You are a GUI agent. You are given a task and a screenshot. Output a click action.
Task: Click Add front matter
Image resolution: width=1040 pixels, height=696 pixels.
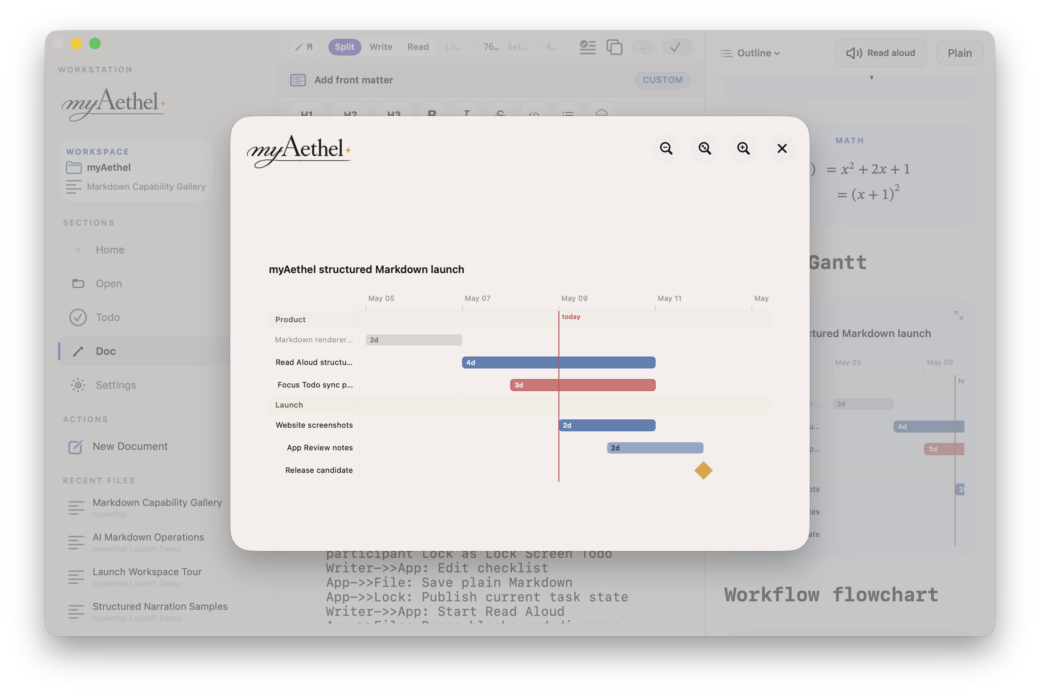(x=353, y=80)
